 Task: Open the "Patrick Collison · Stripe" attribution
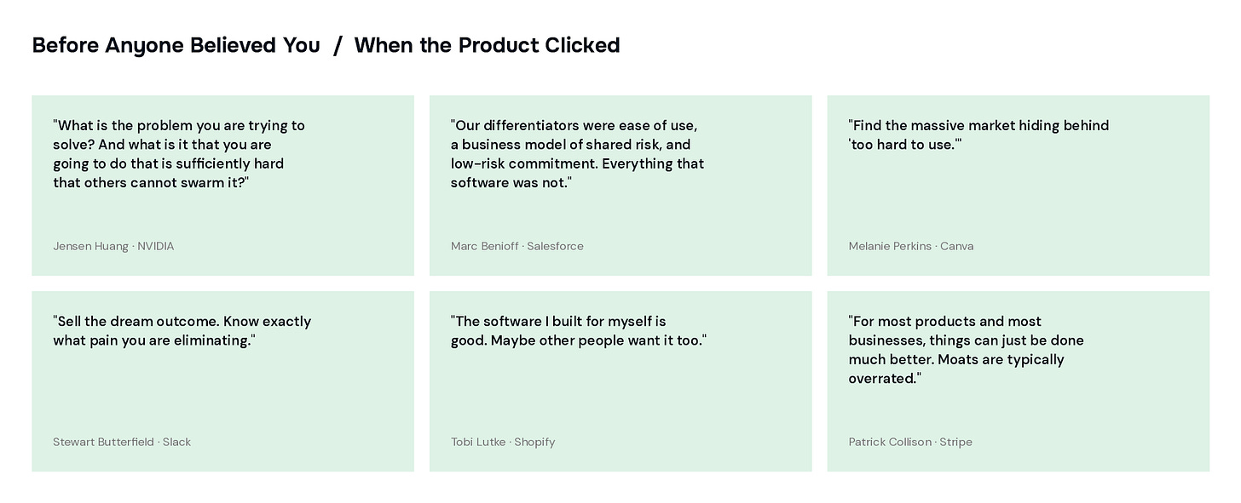point(910,442)
